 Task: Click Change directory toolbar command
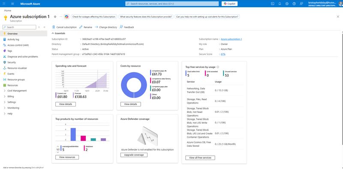coord(106,27)
